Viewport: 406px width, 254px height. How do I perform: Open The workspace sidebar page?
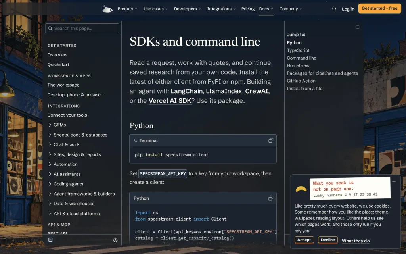(63, 85)
